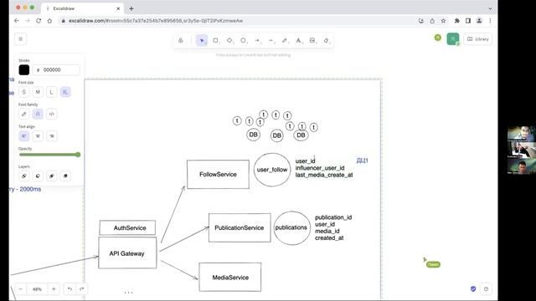Select the Arrow tool
The image size is (536, 301).
(257, 41)
